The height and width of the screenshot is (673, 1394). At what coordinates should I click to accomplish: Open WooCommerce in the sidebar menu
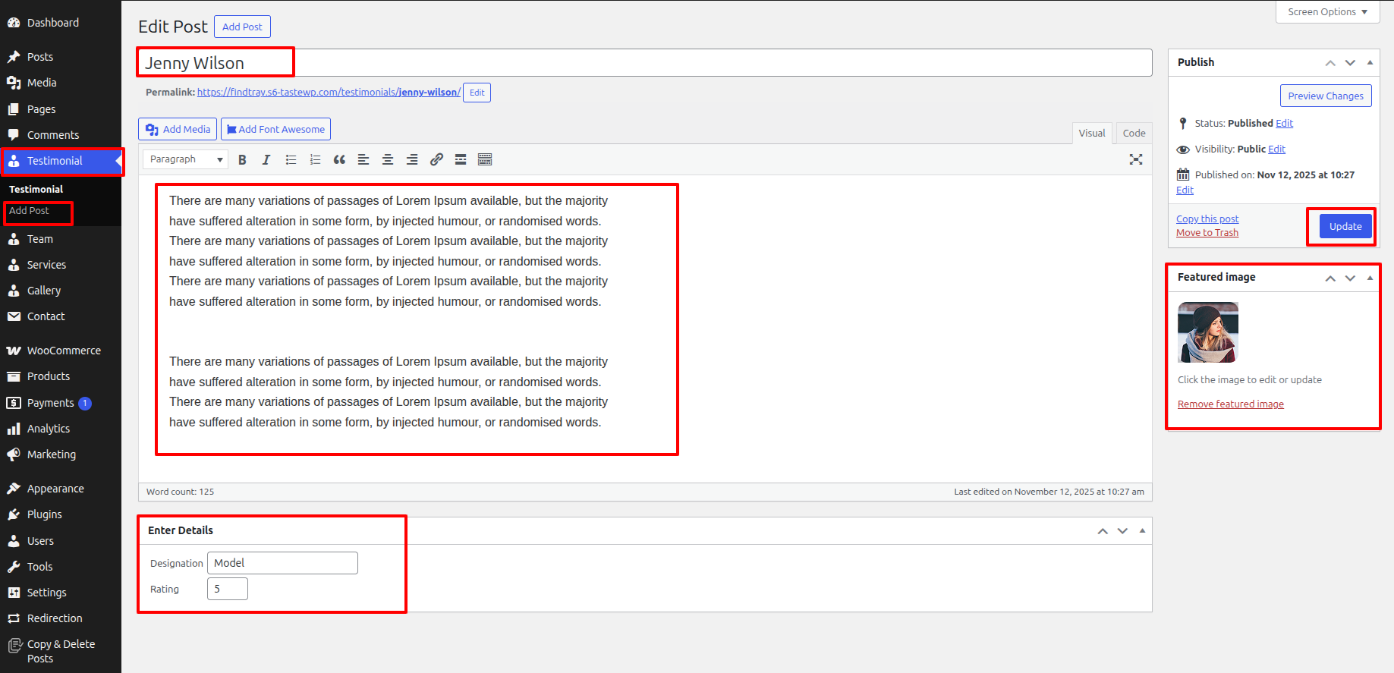pyautogui.click(x=64, y=351)
